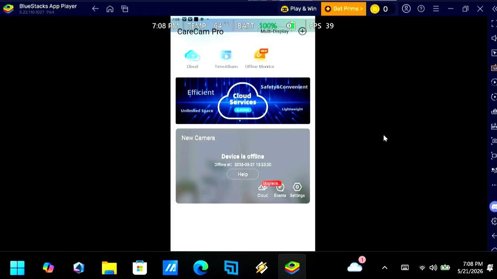
Task: Click the offline timestamp 2026-05-21 13:23:20
Action: tap(253, 165)
